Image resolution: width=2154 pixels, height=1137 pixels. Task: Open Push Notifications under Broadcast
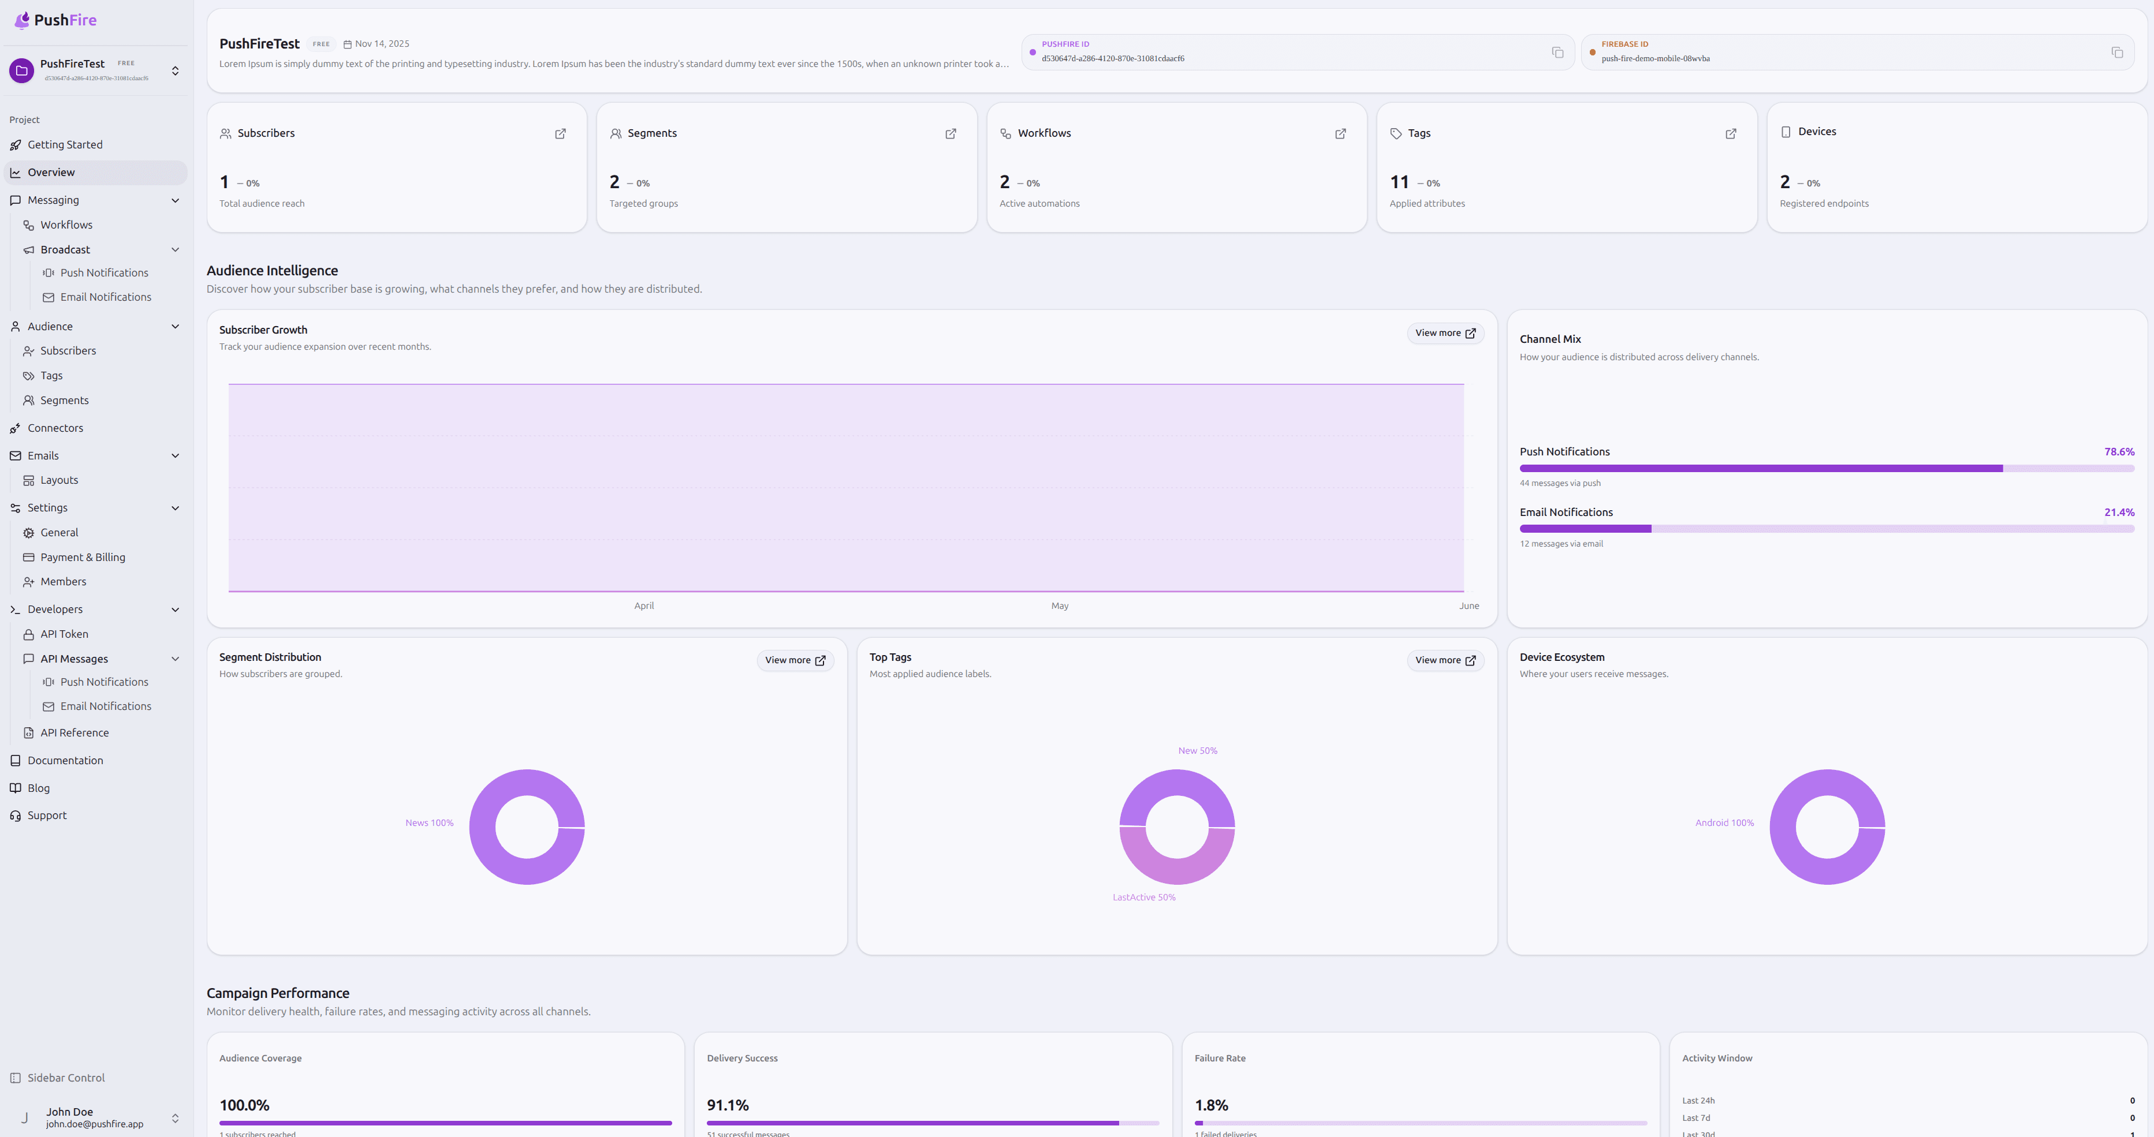(111, 273)
